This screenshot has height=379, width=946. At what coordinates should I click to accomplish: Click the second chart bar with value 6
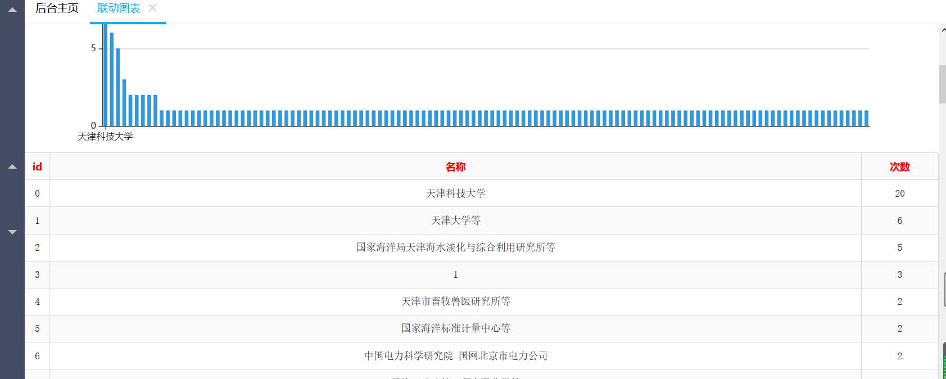[112, 79]
